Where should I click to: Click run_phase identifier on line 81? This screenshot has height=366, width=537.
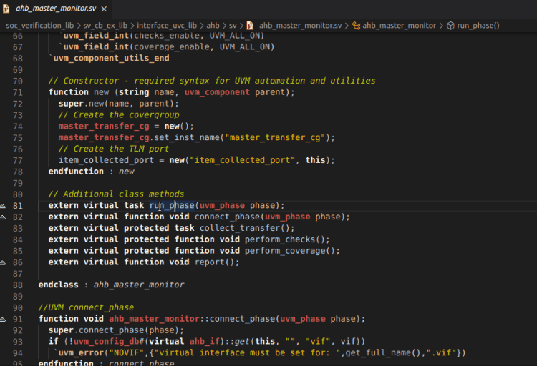tap(172, 205)
